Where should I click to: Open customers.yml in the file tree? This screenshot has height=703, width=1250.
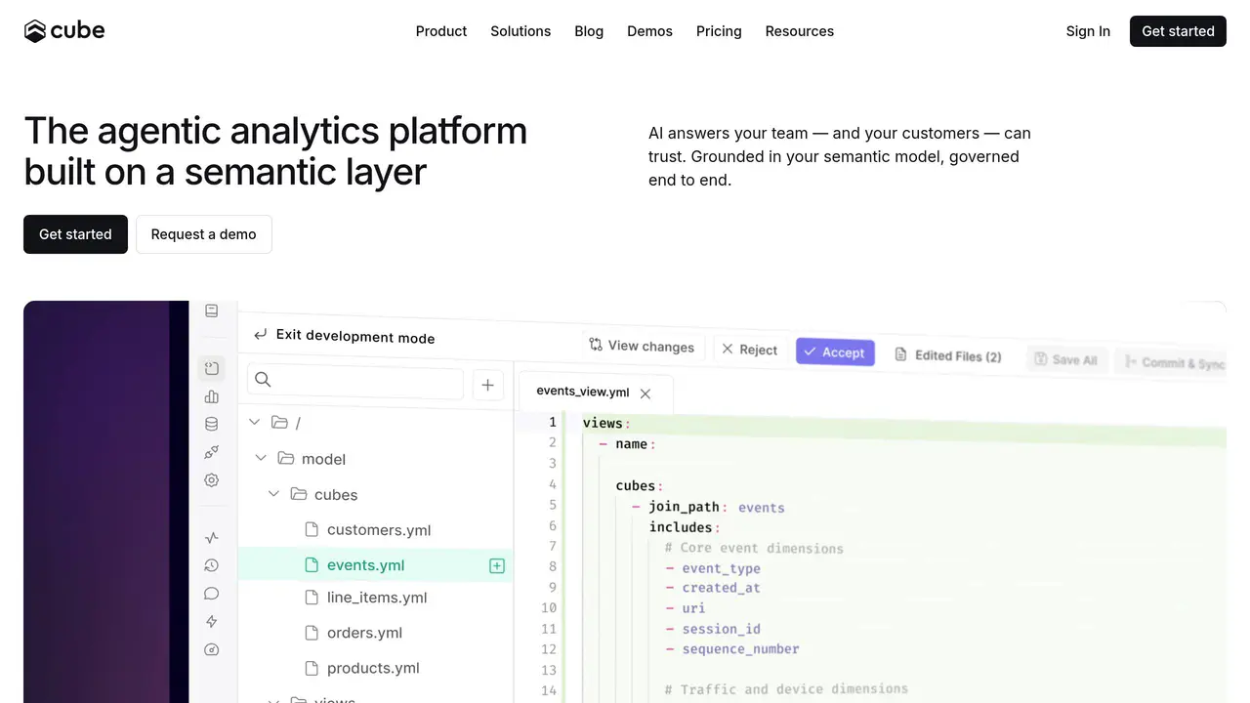[379, 530]
